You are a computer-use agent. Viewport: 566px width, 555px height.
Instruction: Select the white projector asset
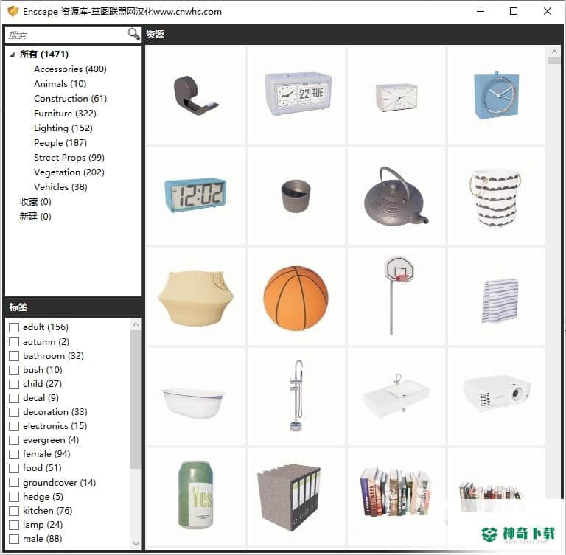[497, 397]
